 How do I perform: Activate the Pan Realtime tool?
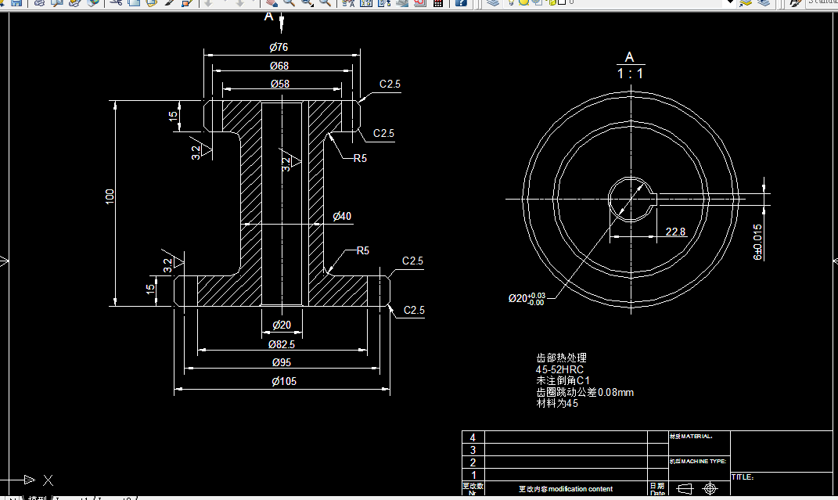coord(272,5)
